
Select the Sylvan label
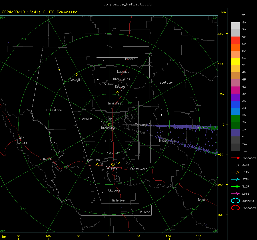(109, 84)
